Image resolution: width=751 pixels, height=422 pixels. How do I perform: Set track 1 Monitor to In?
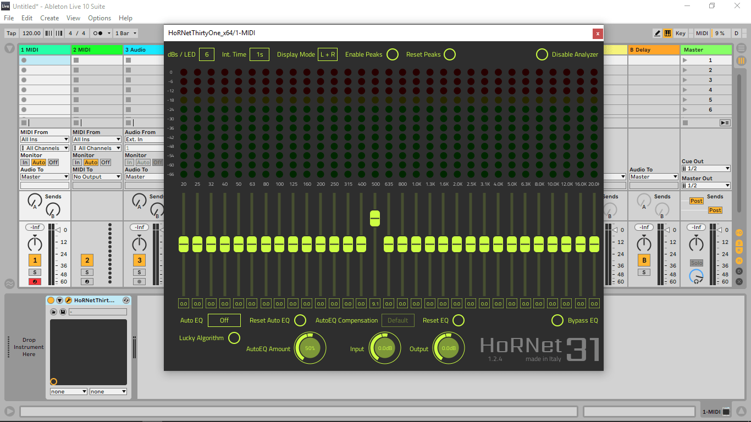pos(25,162)
